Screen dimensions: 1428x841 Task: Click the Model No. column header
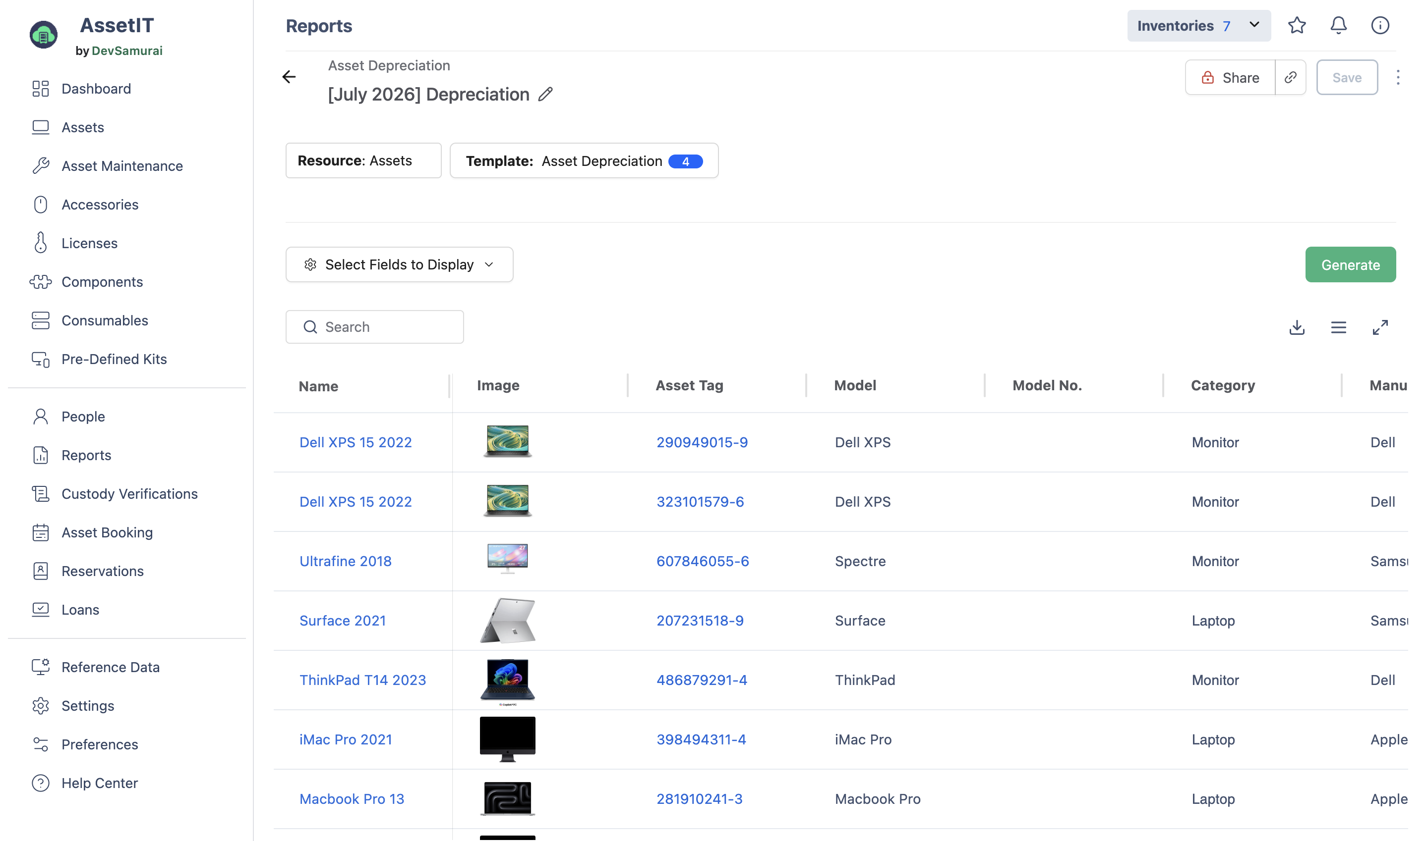pyautogui.click(x=1047, y=385)
